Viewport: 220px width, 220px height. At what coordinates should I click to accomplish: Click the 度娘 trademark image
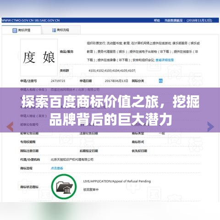point(39,57)
